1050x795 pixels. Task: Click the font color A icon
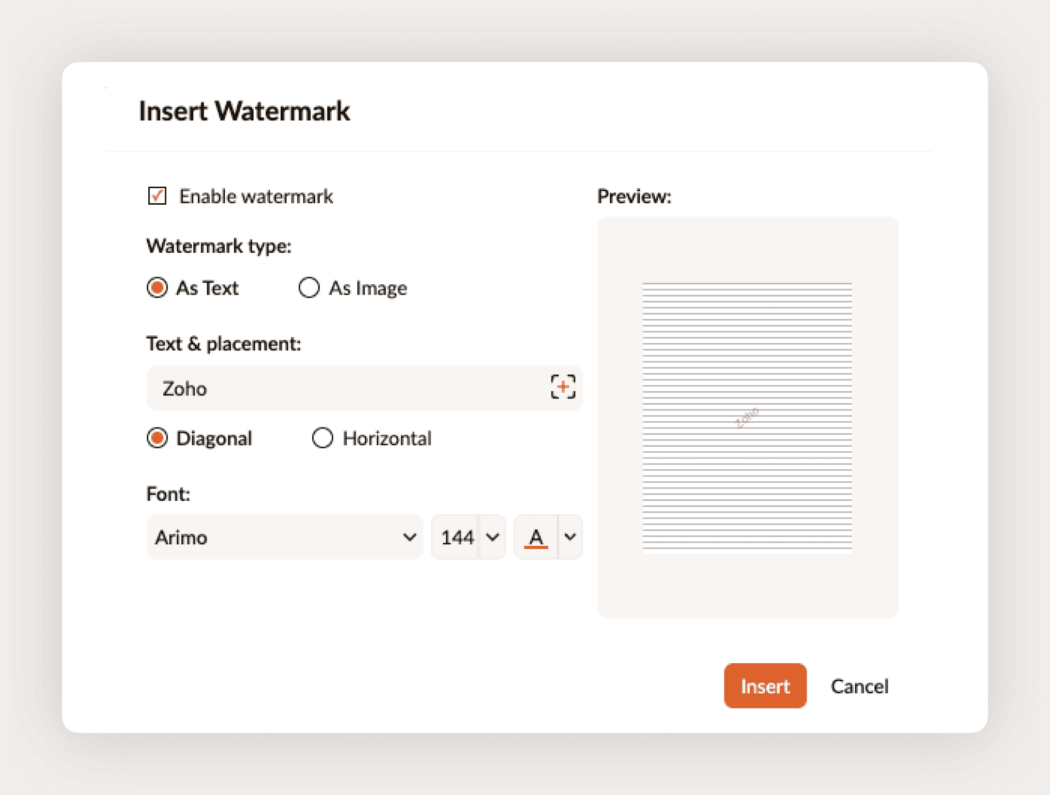pos(536,538)
